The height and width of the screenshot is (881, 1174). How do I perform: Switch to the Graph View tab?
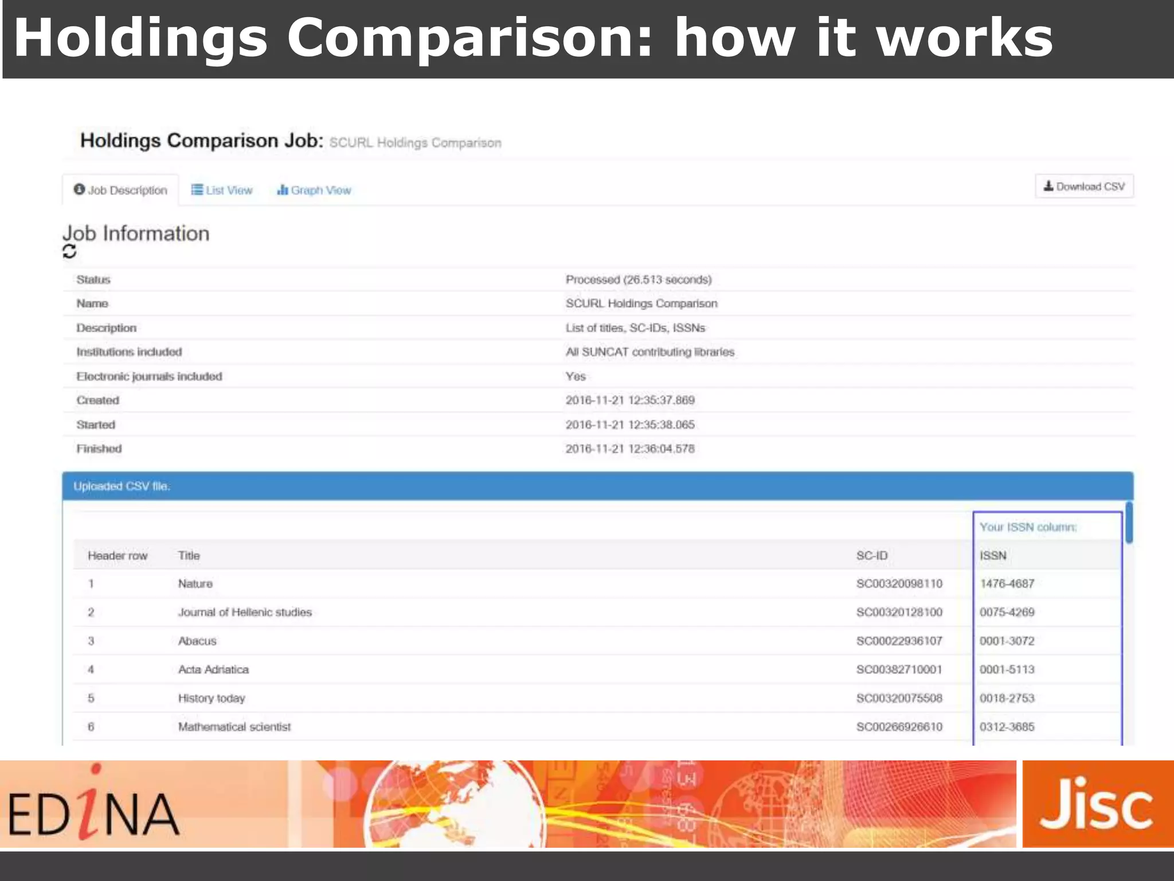[x=314, y=190]
